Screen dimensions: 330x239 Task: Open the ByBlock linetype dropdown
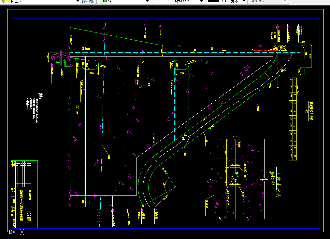pyautogui.click(x=178, y=1)
